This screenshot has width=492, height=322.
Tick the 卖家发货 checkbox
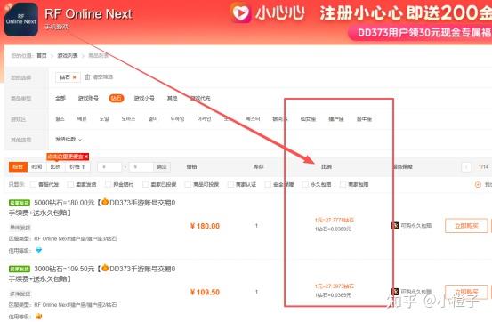tap(70, 184)
